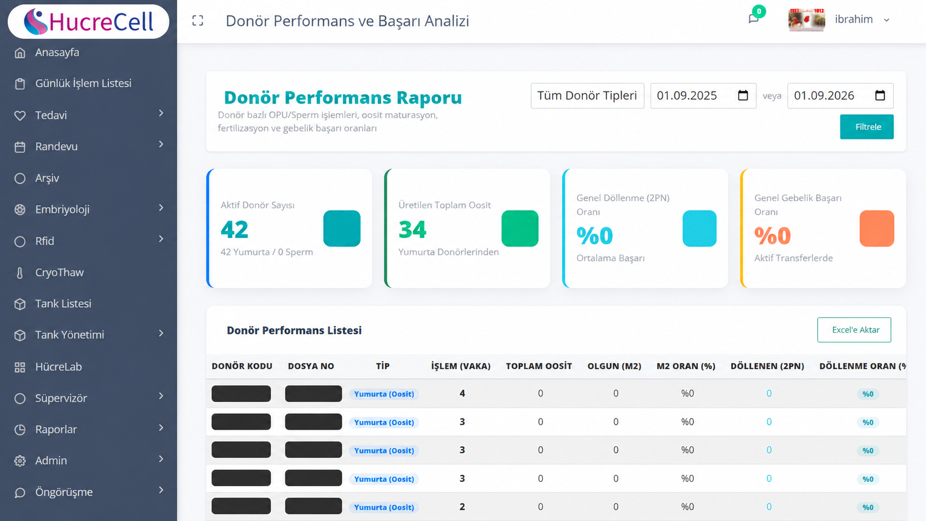
Task: Click the M2 ORAN (%) column header
Action: point(686,366)
